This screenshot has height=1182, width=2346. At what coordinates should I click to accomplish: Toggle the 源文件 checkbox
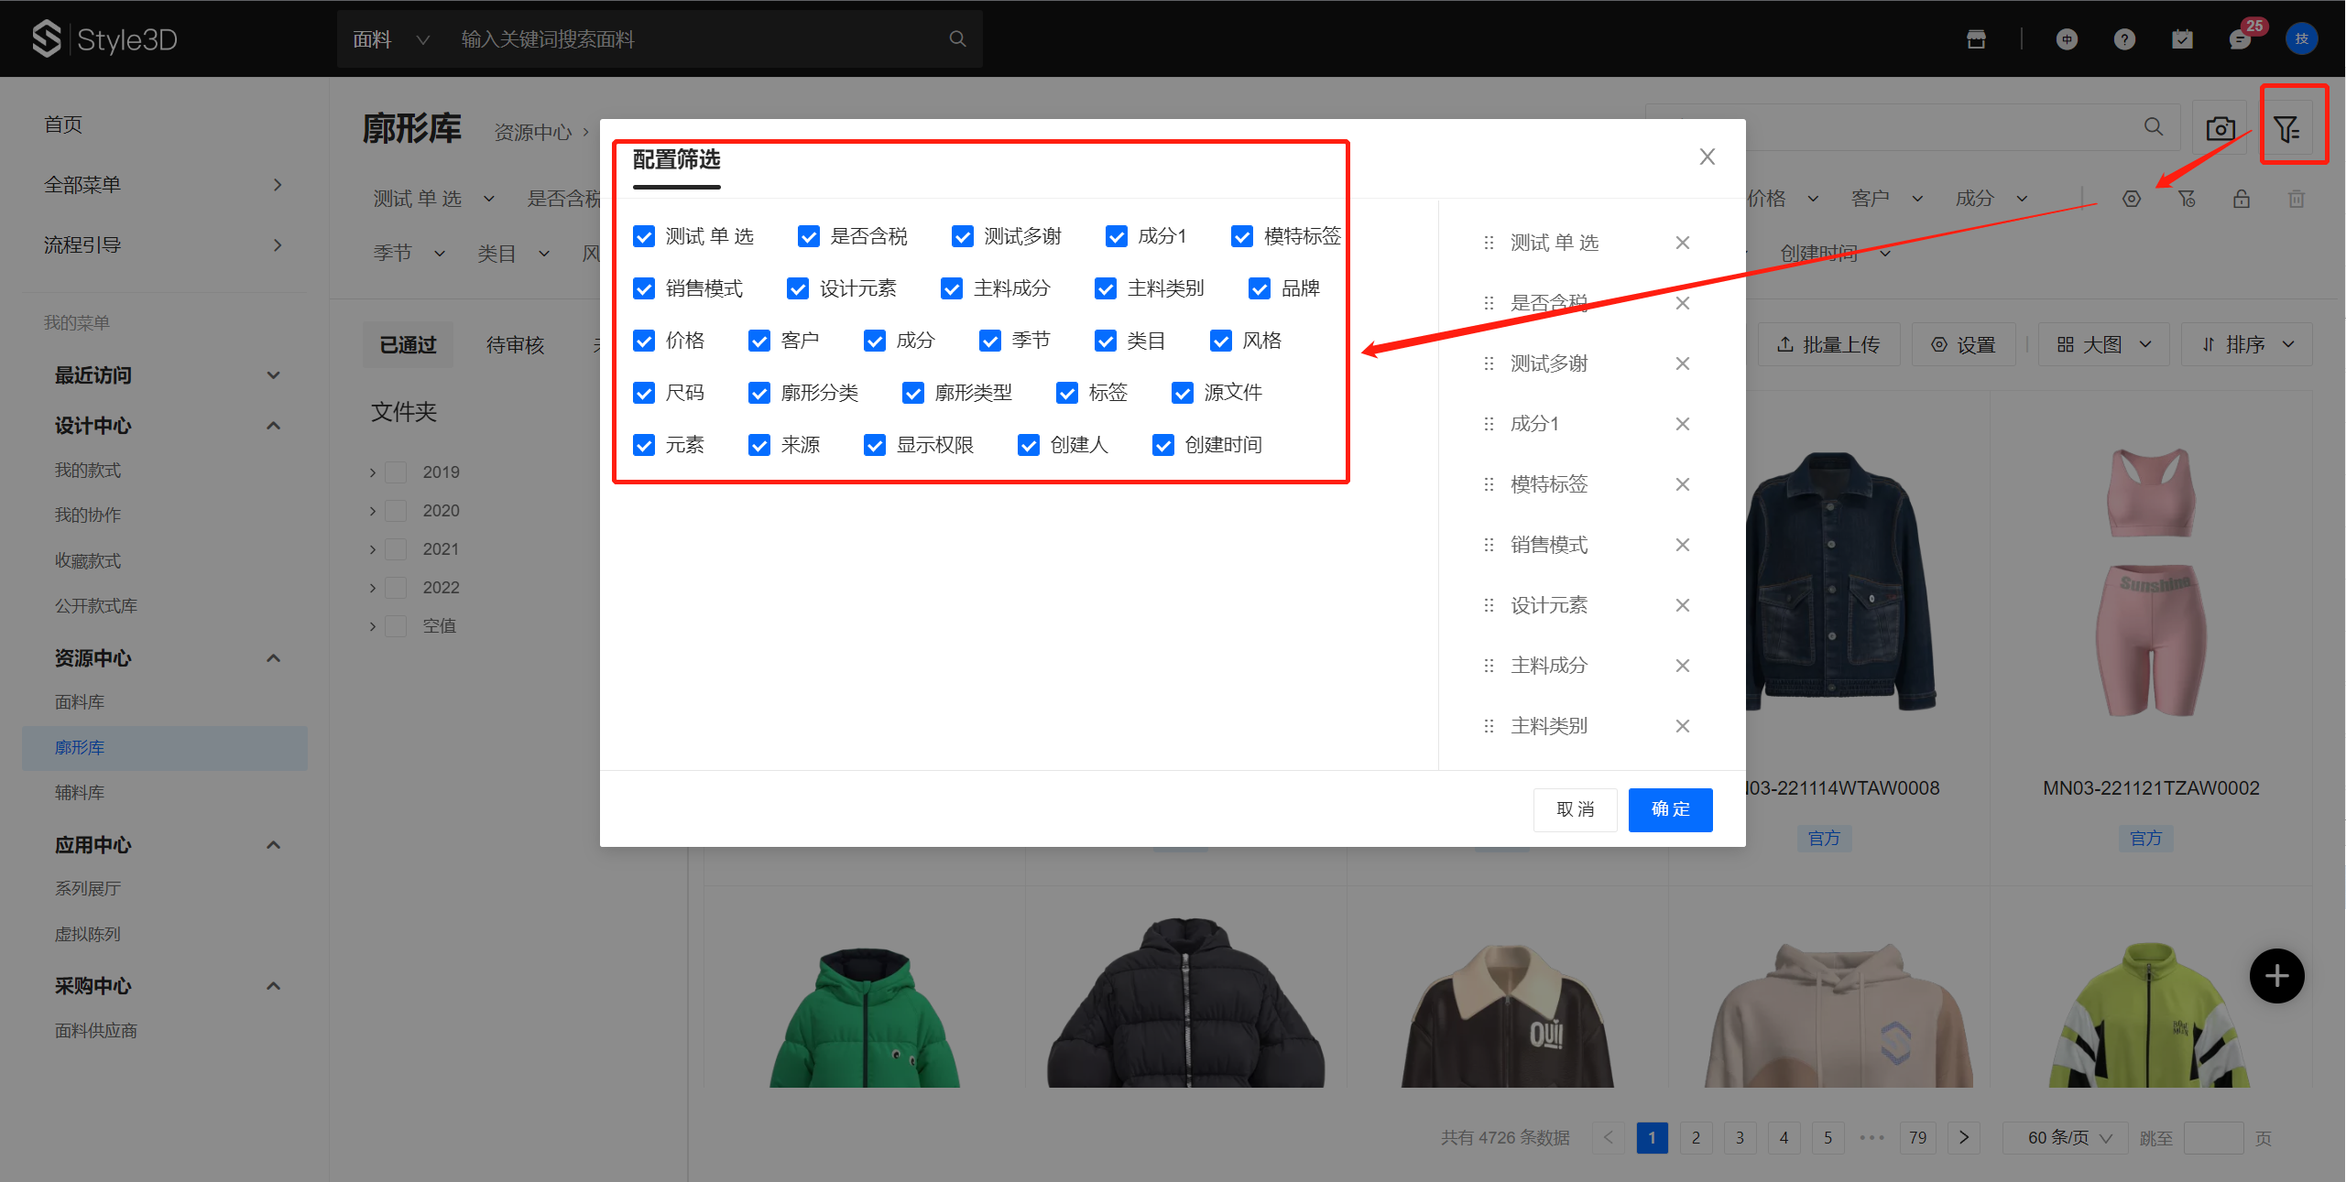point(1183,393)
